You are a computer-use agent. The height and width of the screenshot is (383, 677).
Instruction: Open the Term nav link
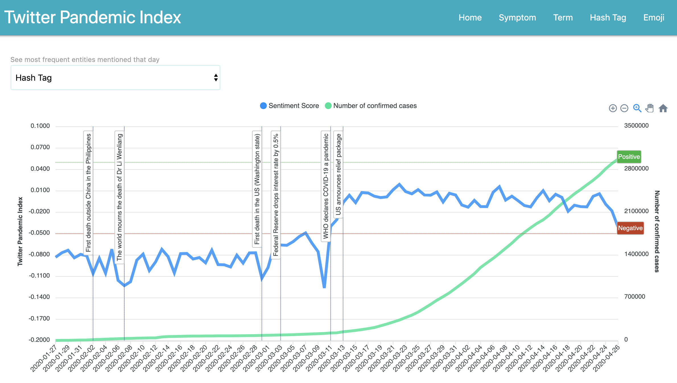(563, 18)
